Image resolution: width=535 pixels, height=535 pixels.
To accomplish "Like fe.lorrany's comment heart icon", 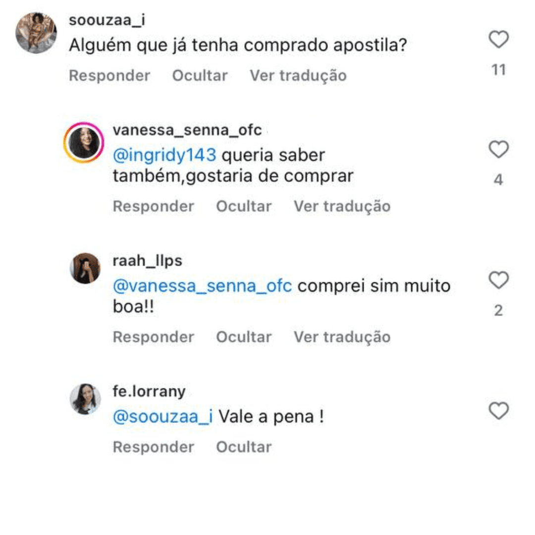I will [x=498, y=411].
